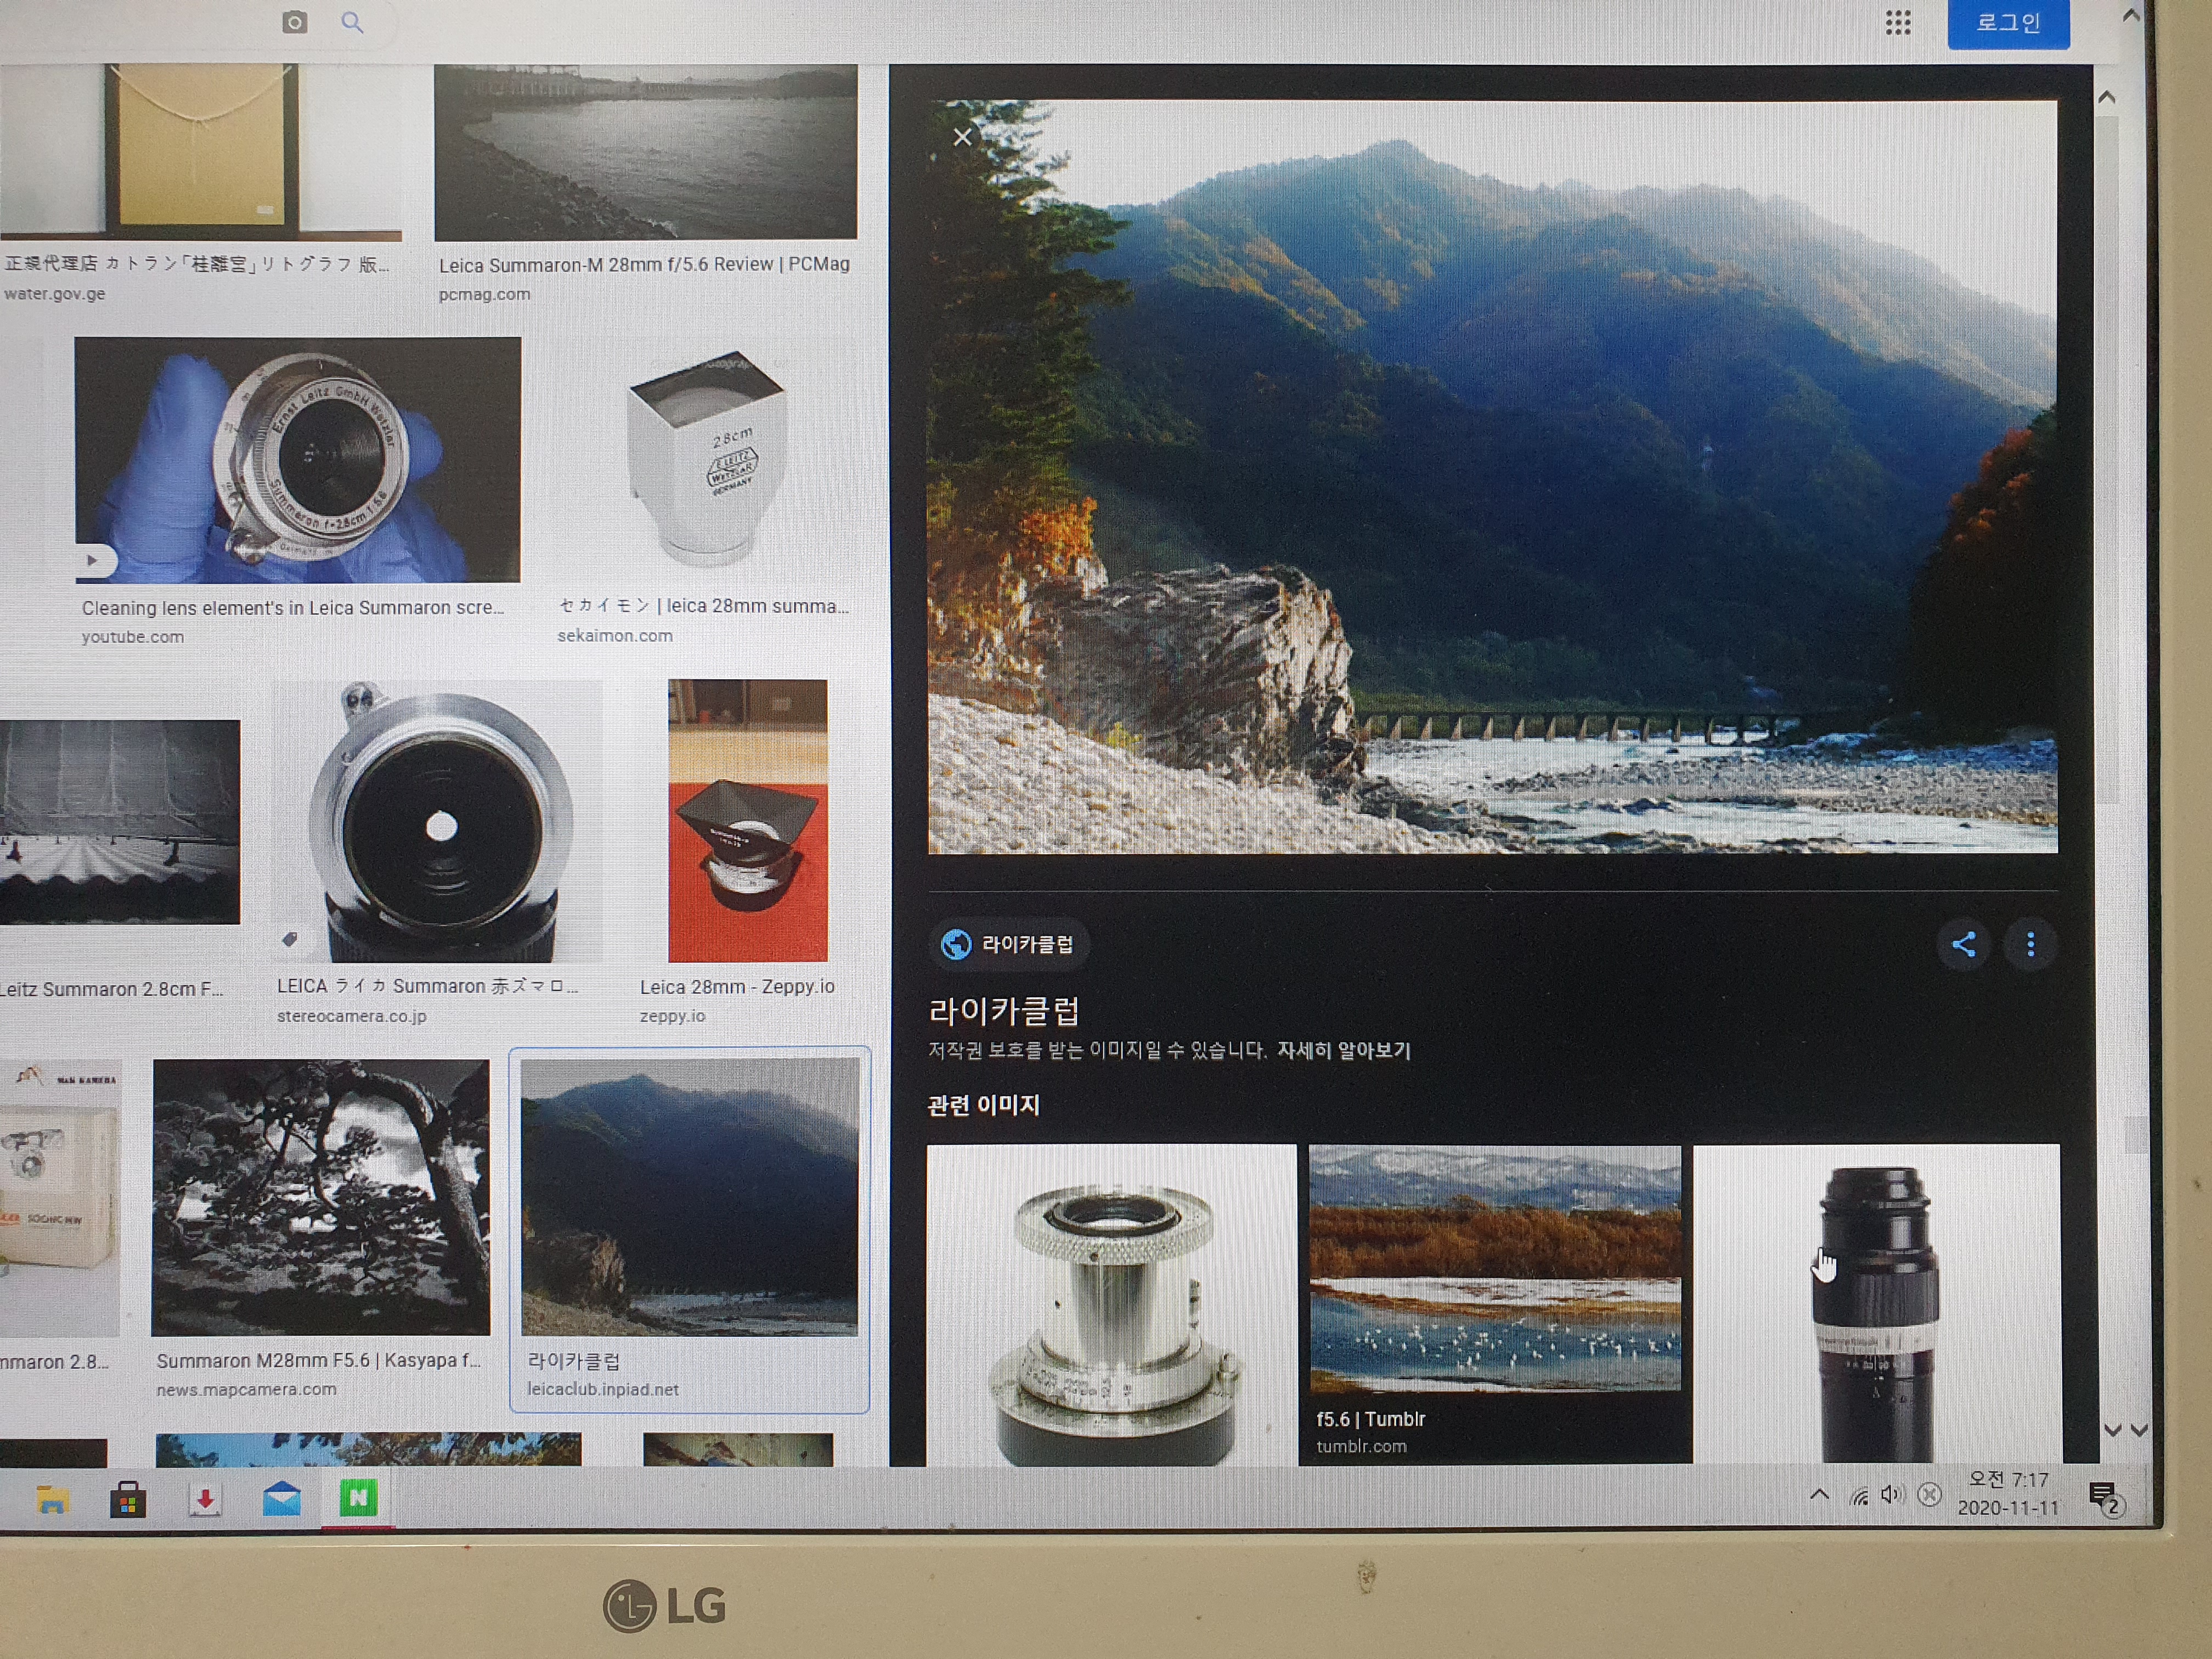The width and height of the screenshot is (2212, 1659).
Task: Open the Mail app from the taskbar
Action: click(281, 1500)
